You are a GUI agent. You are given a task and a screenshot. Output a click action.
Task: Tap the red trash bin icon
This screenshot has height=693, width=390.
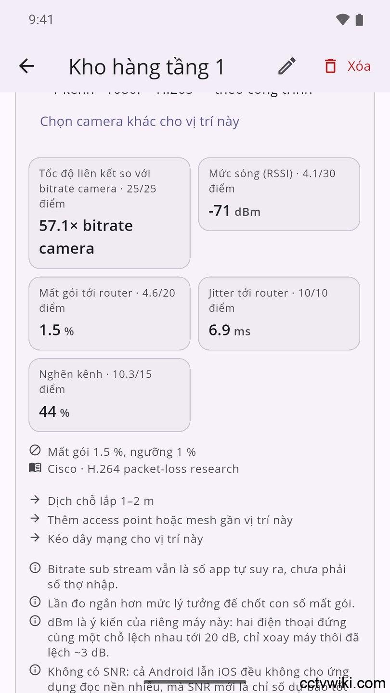330,66
